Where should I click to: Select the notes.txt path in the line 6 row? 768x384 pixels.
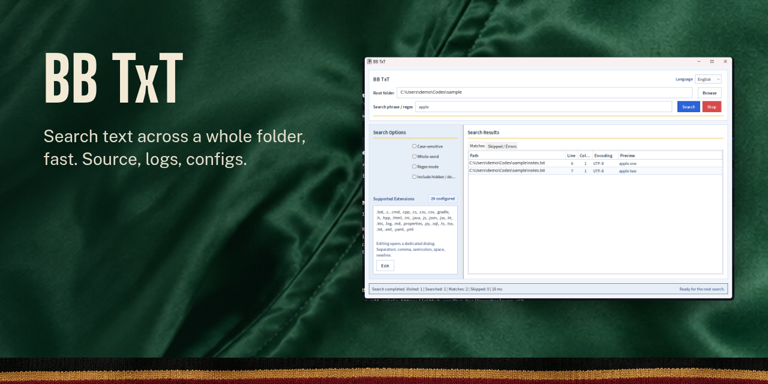point(508,163)
